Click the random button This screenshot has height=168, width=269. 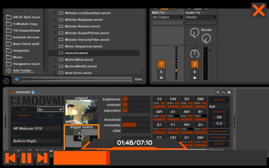tap(219, 112)
